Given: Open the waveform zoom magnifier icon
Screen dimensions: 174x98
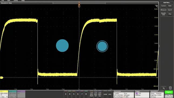Looking at the screenshot, I should coord(163,88).
